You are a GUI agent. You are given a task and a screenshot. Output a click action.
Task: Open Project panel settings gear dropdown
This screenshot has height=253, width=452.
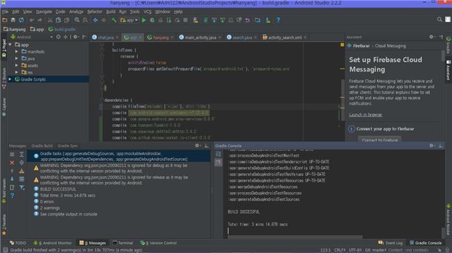[76, 37]
